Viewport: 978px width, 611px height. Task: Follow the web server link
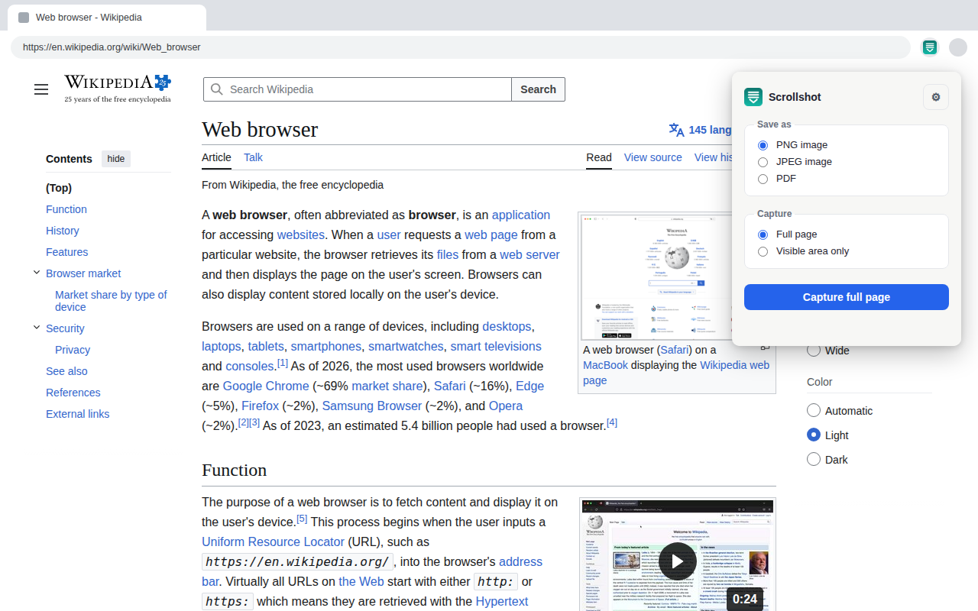click(x=529, y=255)
